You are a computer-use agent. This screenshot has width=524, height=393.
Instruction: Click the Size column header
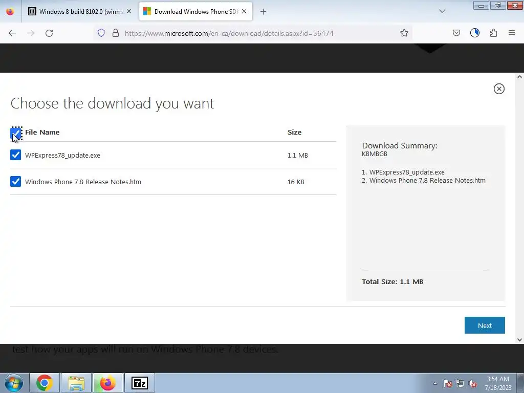294,132
